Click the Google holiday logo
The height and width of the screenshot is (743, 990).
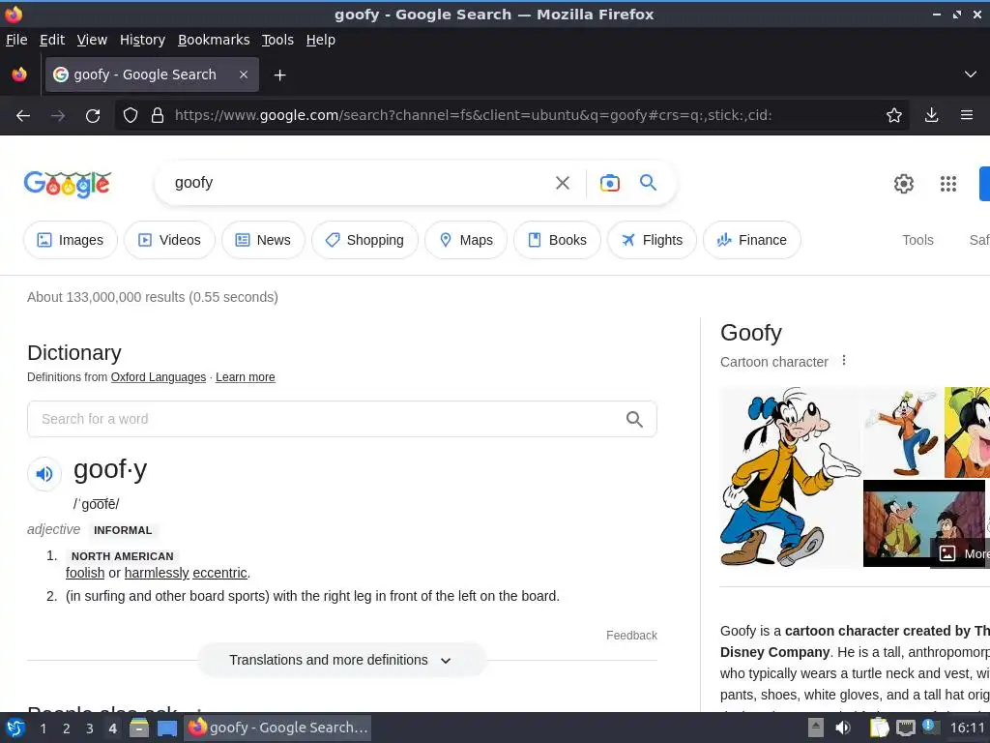tap(68, 184)
